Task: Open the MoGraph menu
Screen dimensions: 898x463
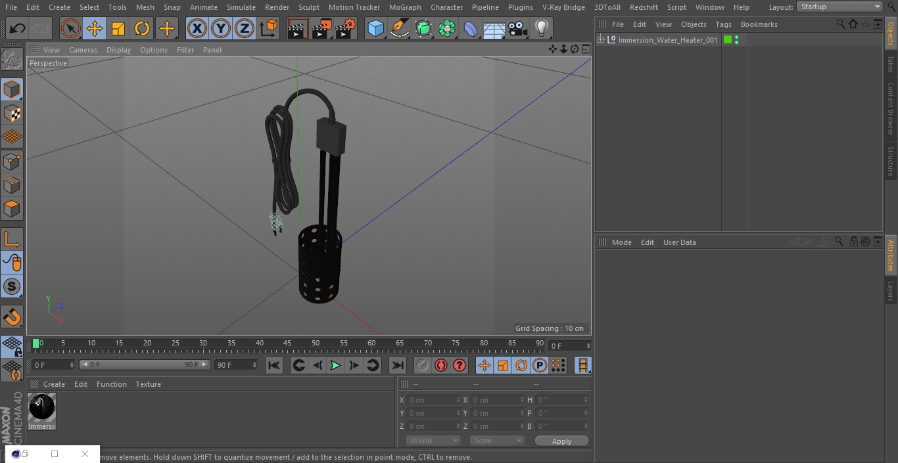Action: [x=405, y=7]
